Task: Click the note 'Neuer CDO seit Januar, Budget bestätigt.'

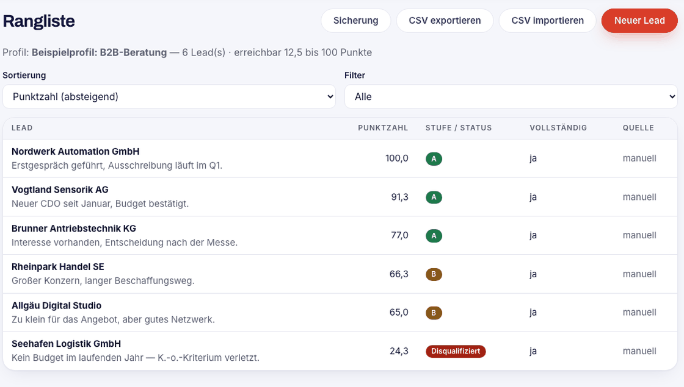Action: click(100, 204)
